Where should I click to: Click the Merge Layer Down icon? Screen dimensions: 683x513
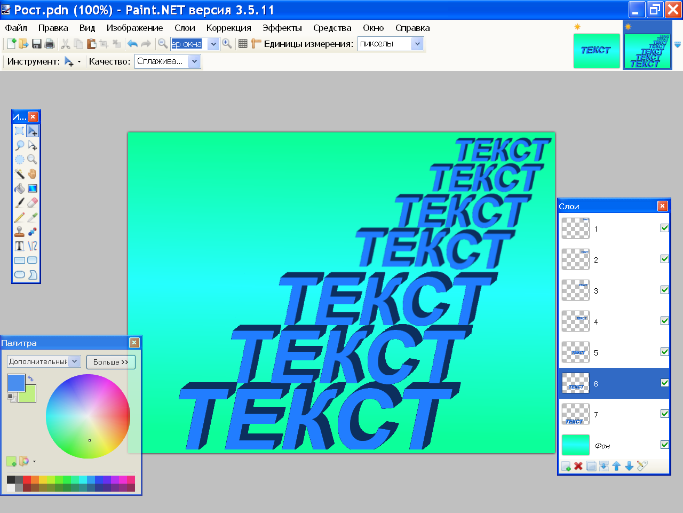(604, 466)
